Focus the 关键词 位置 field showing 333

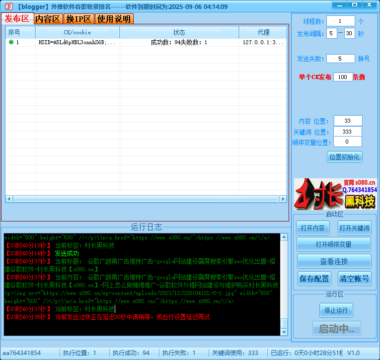click(347, 132)
